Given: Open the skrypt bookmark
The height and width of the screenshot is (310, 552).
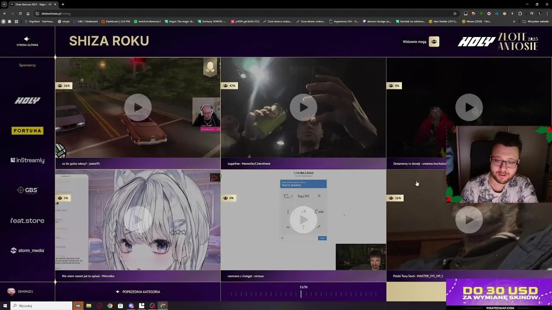Looking at the screenshot, I should pyautogui.click(x=64, y=21).
